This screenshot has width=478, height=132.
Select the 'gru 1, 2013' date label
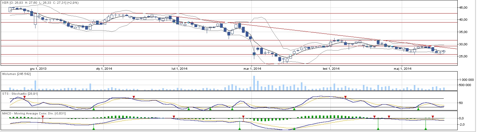coord(38,68)
